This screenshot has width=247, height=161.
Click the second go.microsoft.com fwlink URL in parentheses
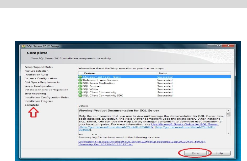tap(186, 127)
